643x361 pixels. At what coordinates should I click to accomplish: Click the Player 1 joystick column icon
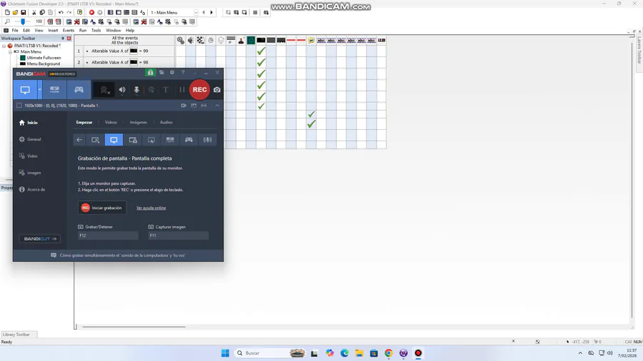coord(241,40)
